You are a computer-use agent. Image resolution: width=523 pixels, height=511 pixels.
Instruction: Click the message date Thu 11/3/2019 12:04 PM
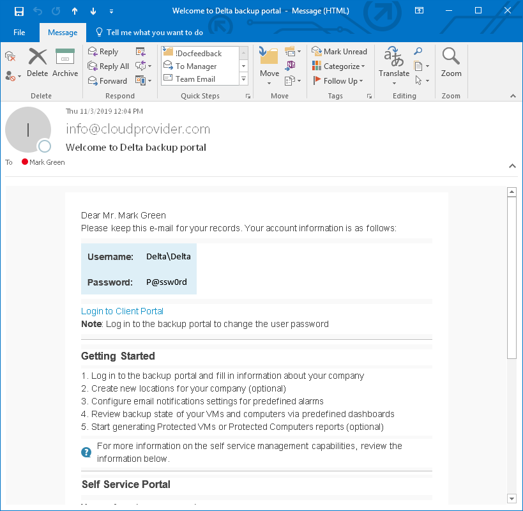104,111
